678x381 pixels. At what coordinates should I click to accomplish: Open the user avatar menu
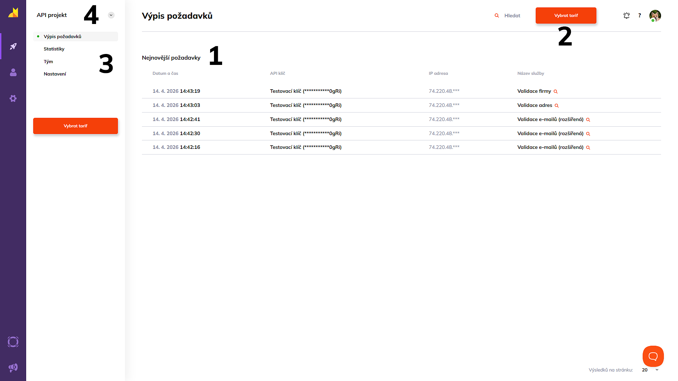[x=655, y=16]
